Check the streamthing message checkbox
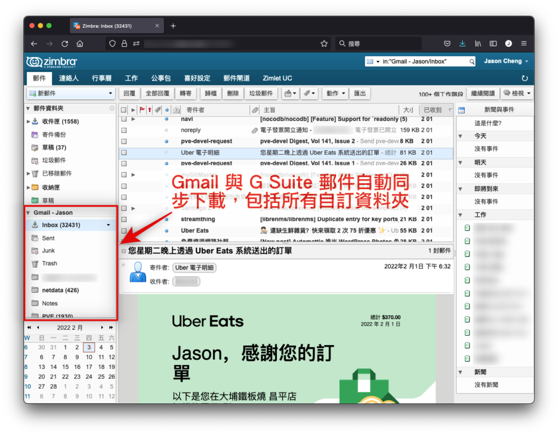The image size is (558, 435). [x=124, y=219]
